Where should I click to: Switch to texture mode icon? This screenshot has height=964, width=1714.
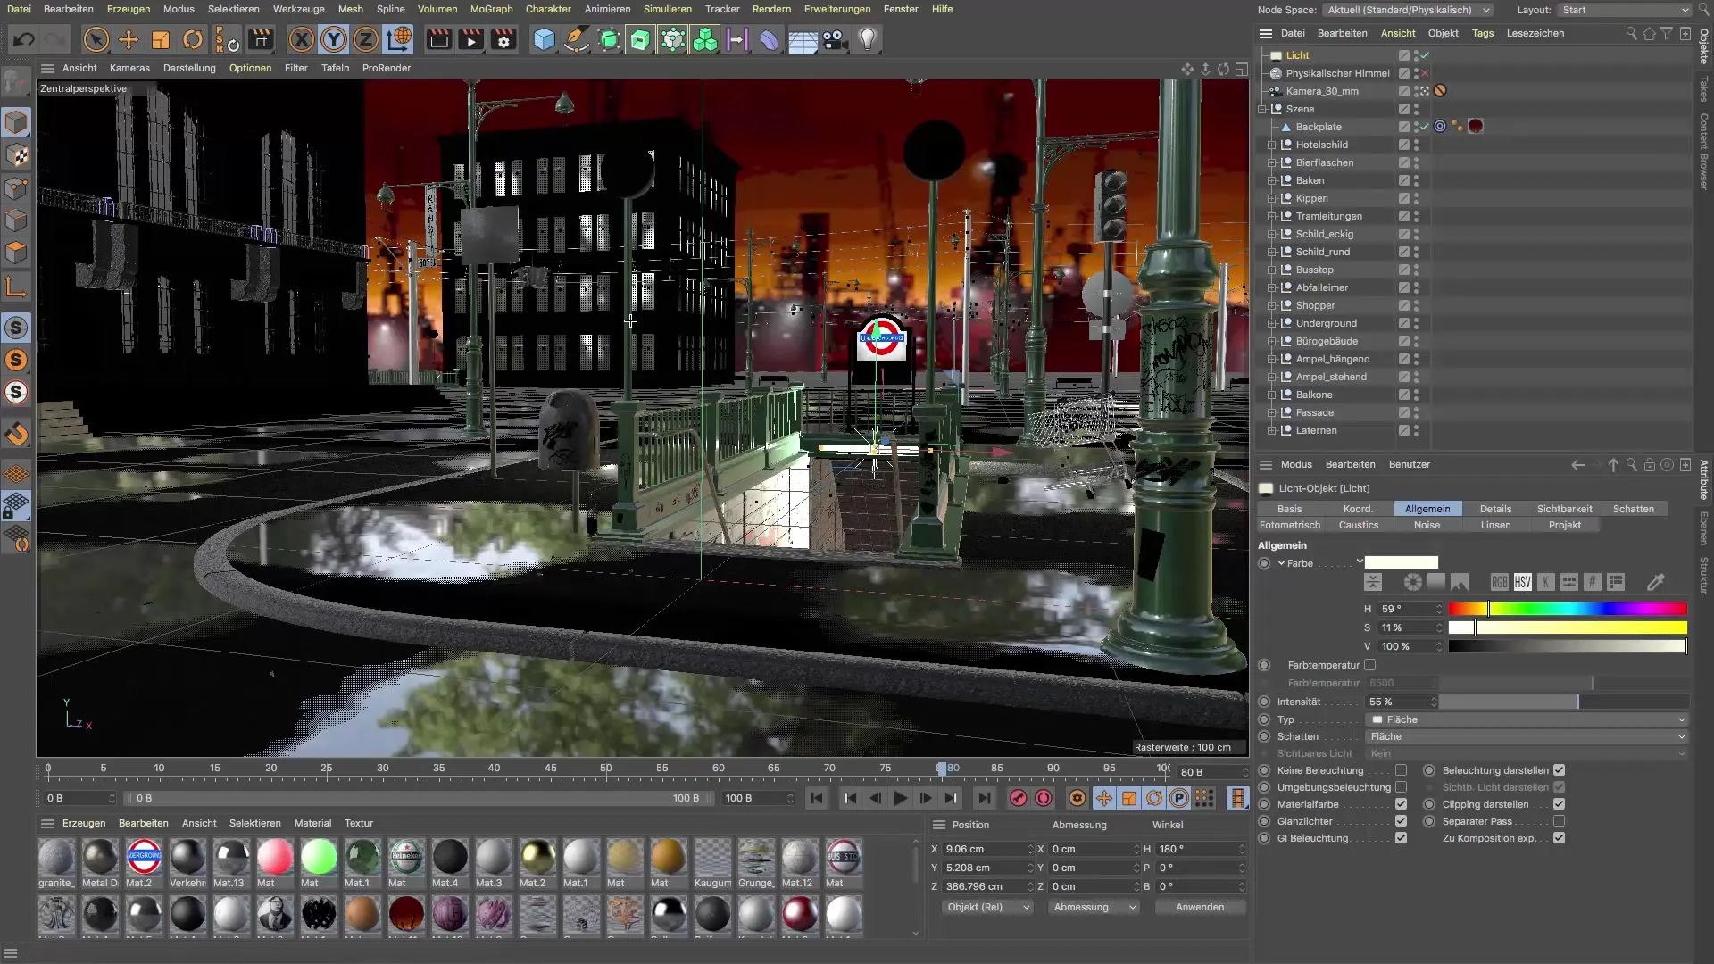pos(16,155)
